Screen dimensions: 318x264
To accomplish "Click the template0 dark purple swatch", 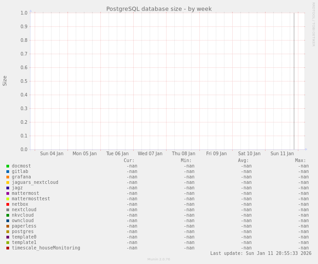I will point(8,237).
